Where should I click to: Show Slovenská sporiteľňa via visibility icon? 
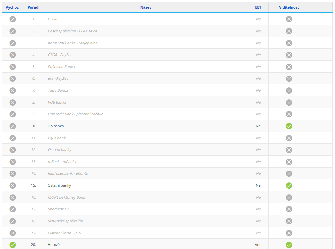click(289, 221)
